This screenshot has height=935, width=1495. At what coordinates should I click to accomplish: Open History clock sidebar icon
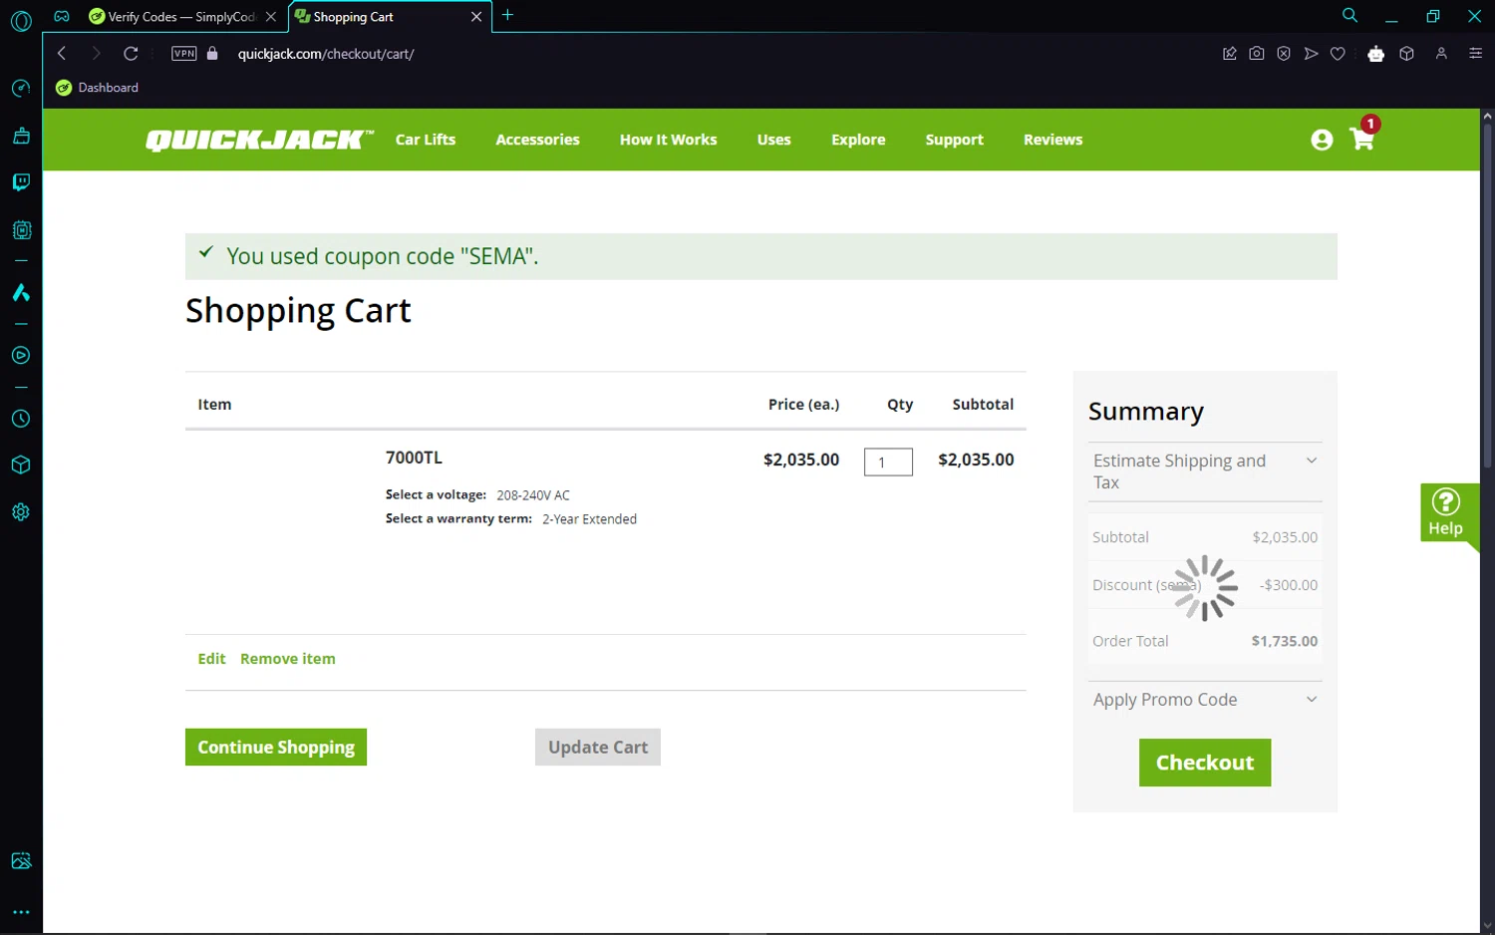click(x=21, y=419)
